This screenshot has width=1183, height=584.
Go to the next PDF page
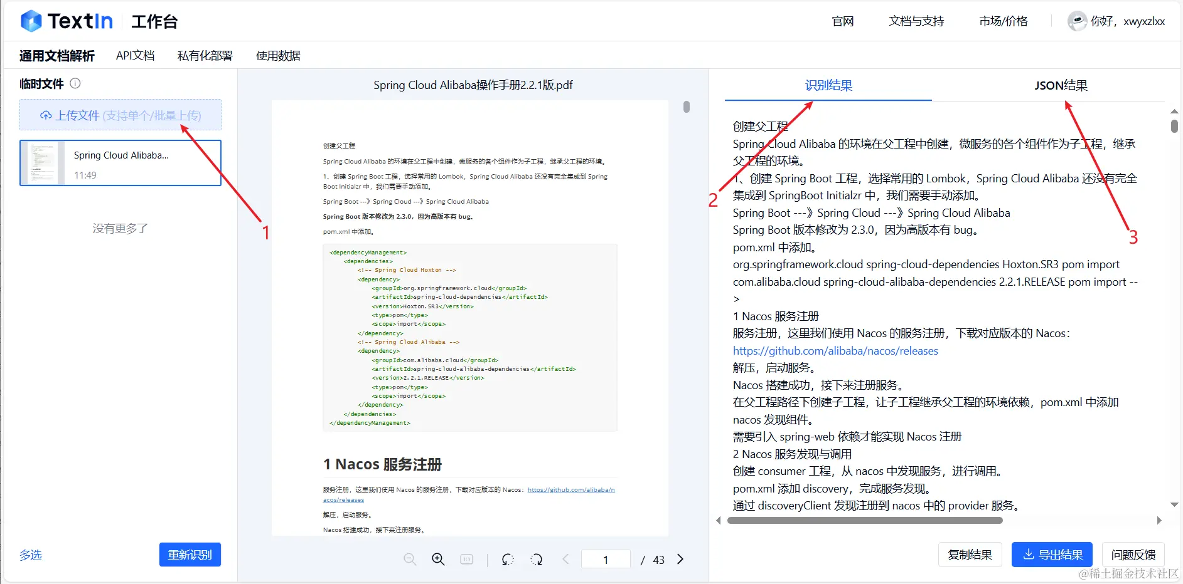click(680, 559)
